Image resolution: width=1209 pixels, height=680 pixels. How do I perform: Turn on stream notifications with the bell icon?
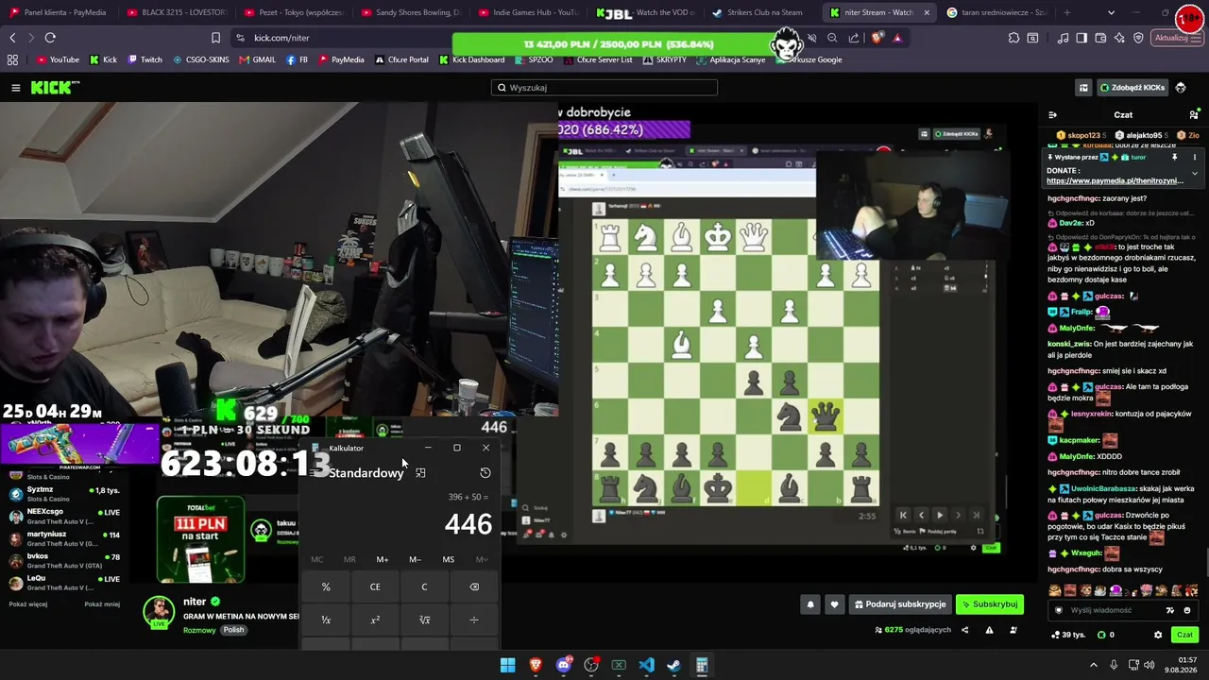[x=809, y=604]
